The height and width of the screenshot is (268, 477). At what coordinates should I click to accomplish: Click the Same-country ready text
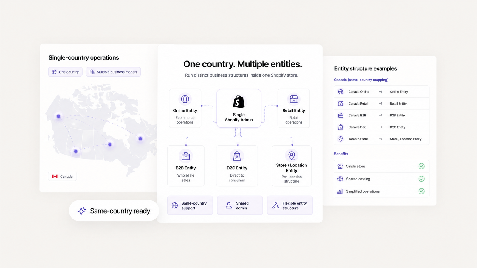(120, 211)
